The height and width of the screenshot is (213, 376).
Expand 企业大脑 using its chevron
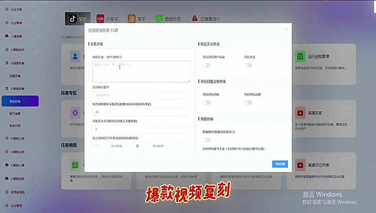[x=33, y=9]
